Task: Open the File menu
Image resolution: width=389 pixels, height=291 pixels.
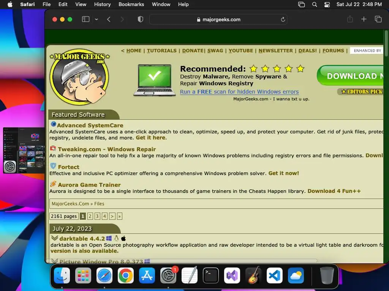Action: point(46,5)
